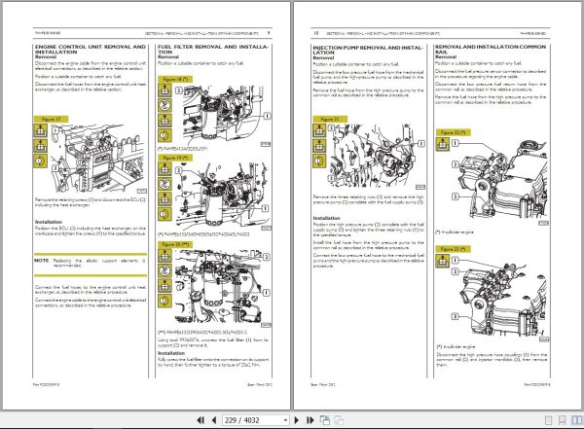584x429 pixels.
Task: Click the 'Figure 18 (*)' label
Action: (x=175, y=79)
